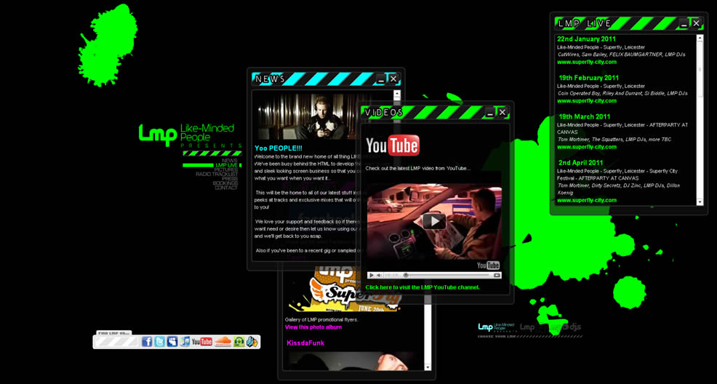Screen dimensions: 717x384
Task: Open the YouTube logo in the social bar
Action: [x=202, y=342]
